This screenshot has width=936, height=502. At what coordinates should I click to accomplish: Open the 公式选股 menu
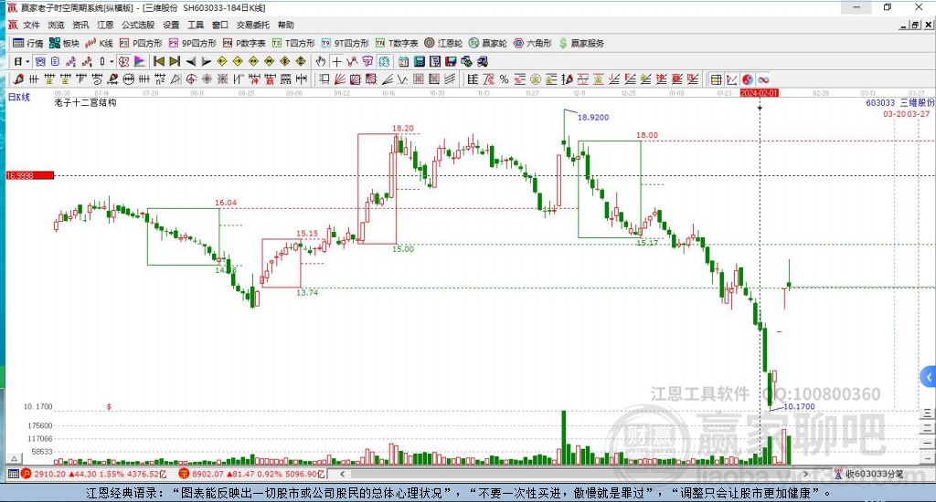coord(138,25)
